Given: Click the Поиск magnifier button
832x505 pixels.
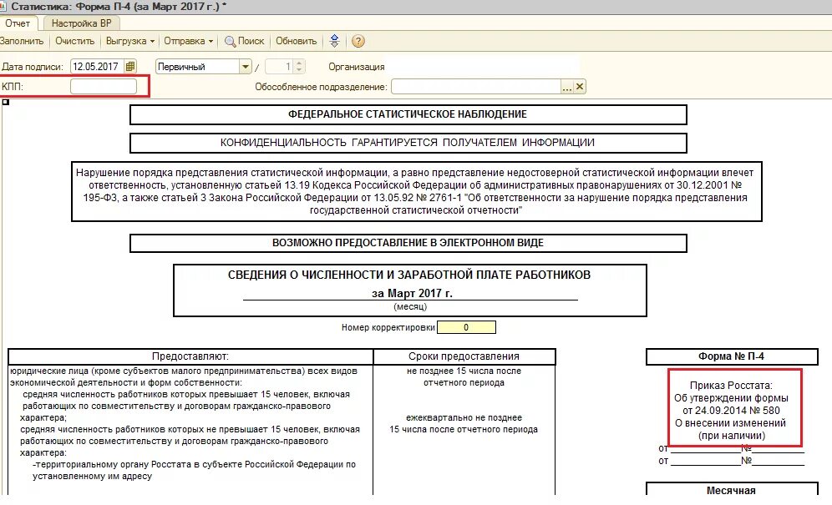Looking at the screenshot, I should (x=244, y=42).
